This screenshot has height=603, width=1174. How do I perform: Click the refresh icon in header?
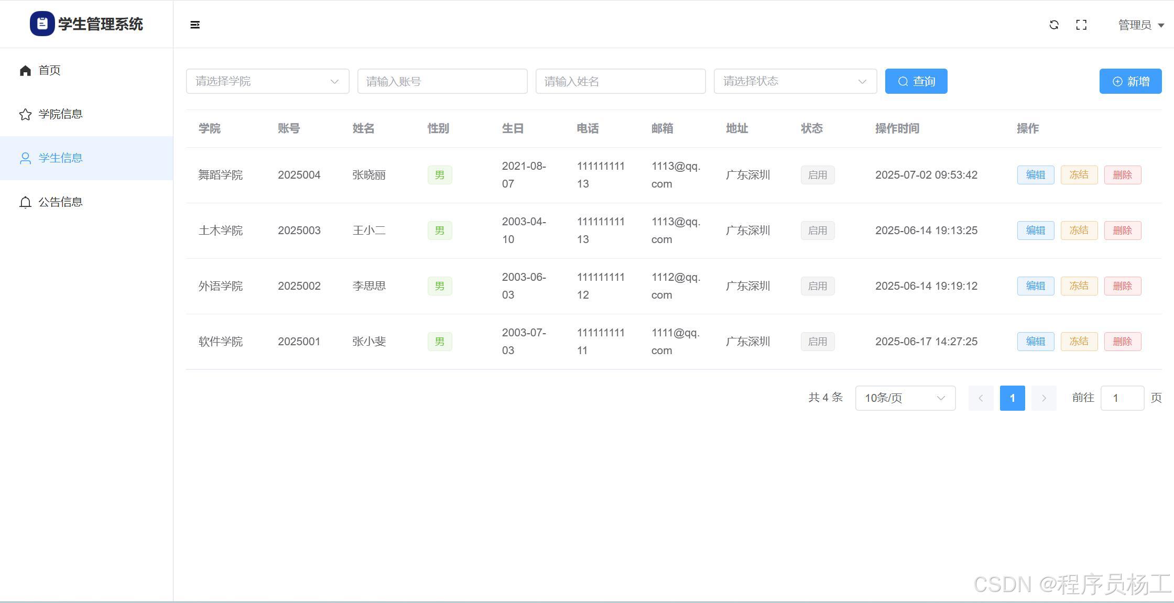tap(1054, 25)
